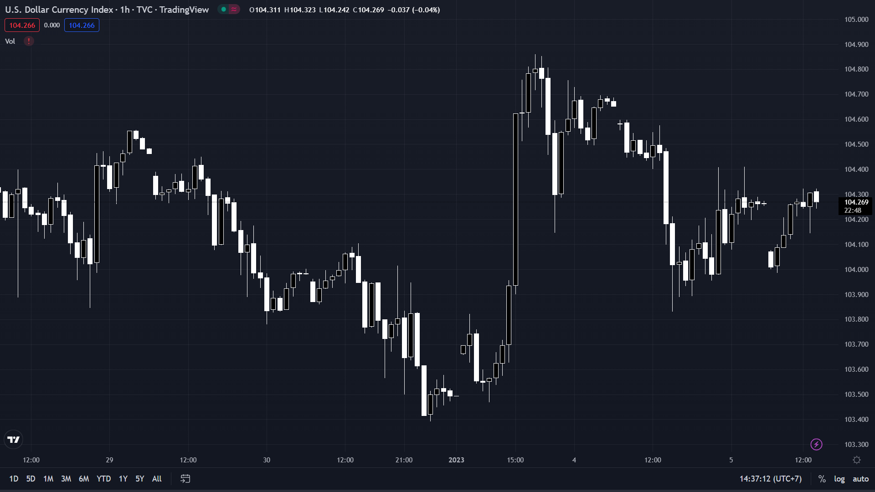The width and height of the screenshot is (875, 492).
Task: Click the current price label 104.269
Action: point(856,202)
